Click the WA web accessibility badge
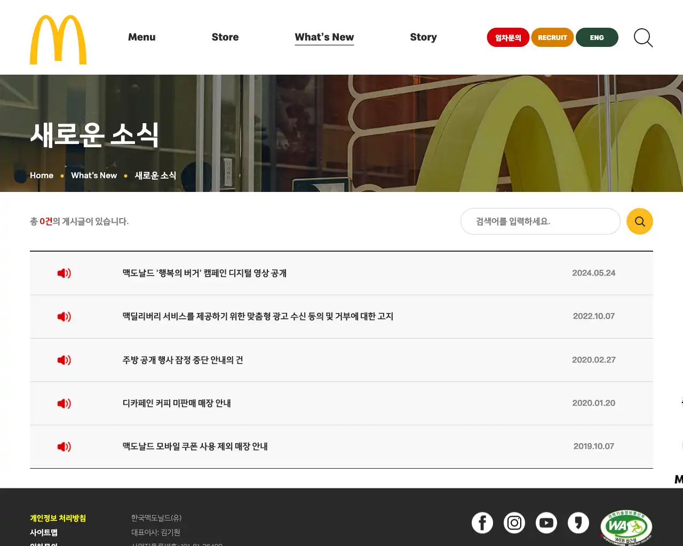 [626, 527]
